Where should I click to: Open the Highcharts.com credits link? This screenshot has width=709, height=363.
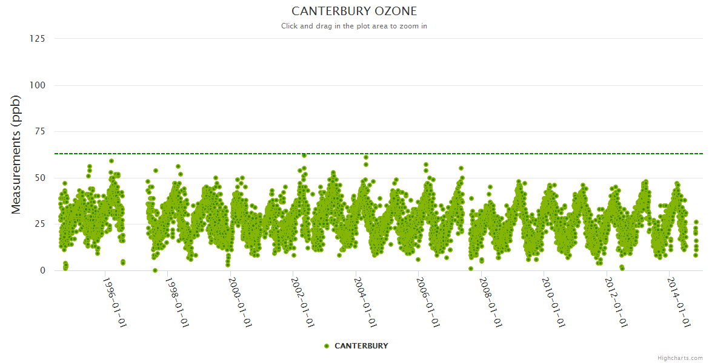[680, 358]
